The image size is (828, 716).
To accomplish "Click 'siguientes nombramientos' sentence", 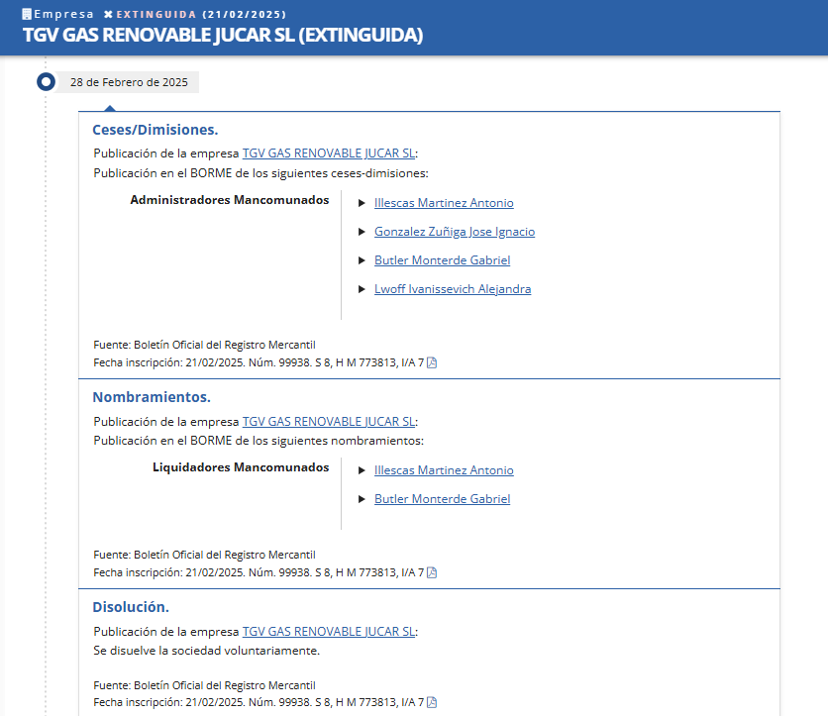I will coord(259,441).
